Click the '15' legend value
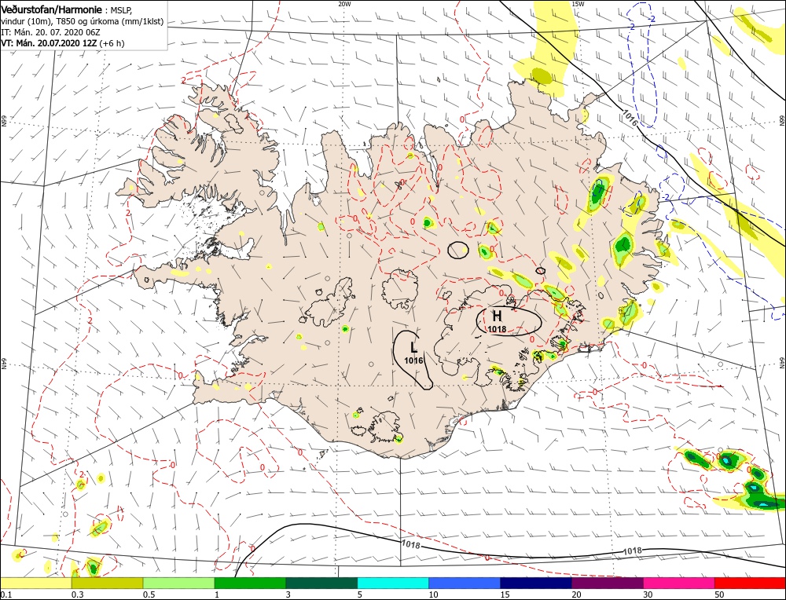786x600 pixels. [x=505, y=595]
